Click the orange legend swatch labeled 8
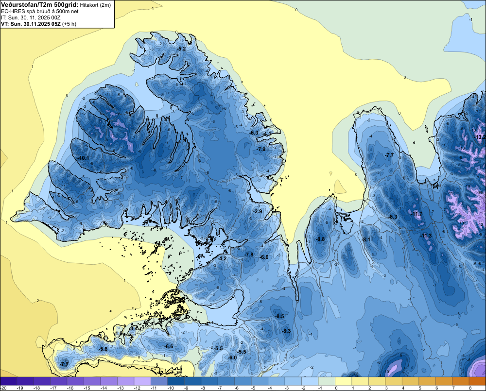Image resolution: width=486 pixels, height=391 pixels. [x=477, y=381]
